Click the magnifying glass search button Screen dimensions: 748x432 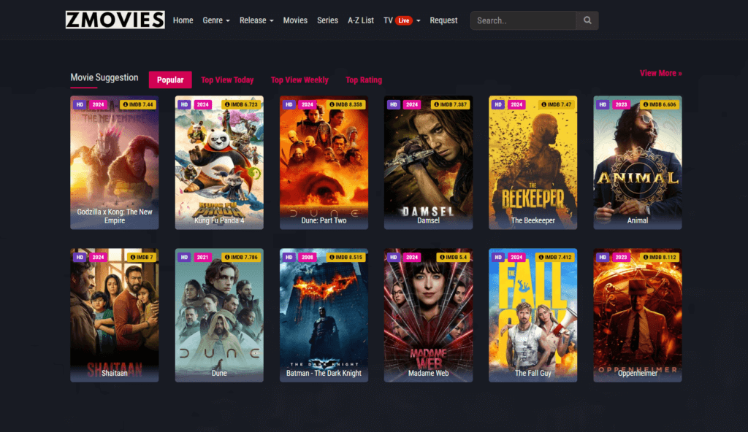click(x=587, y=20)
